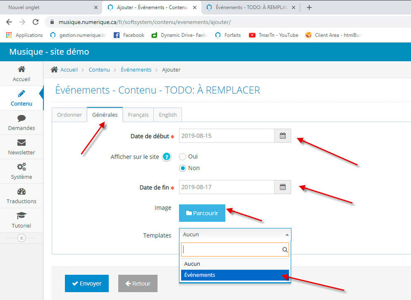The image size is (411, 300).
Task: Collapse the sidebar with double-chevron button
Action: point(21,238)
